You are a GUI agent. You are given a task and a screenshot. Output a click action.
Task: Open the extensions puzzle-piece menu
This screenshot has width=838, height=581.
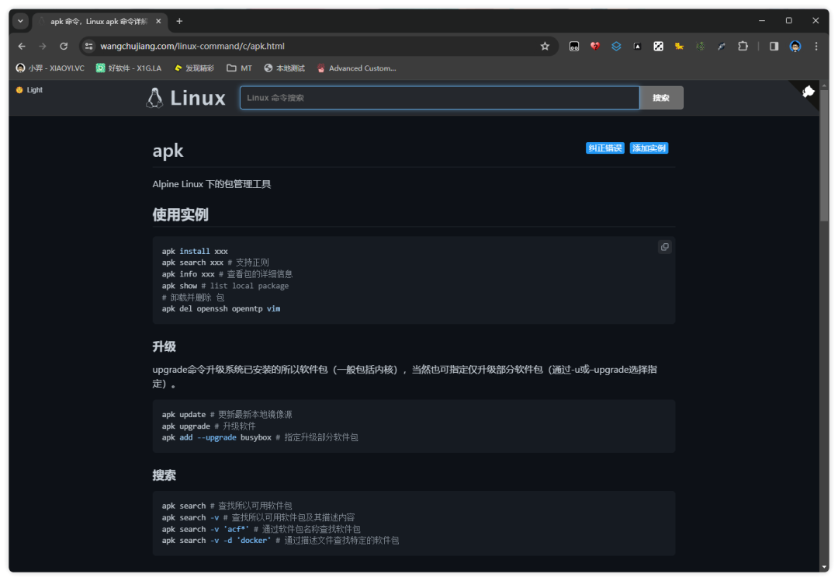[743, 47]
